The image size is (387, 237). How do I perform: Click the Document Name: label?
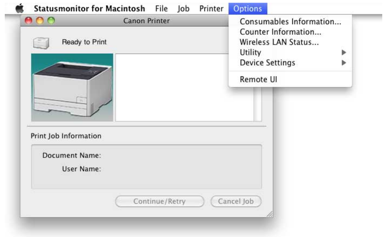(x=72, y=155)
